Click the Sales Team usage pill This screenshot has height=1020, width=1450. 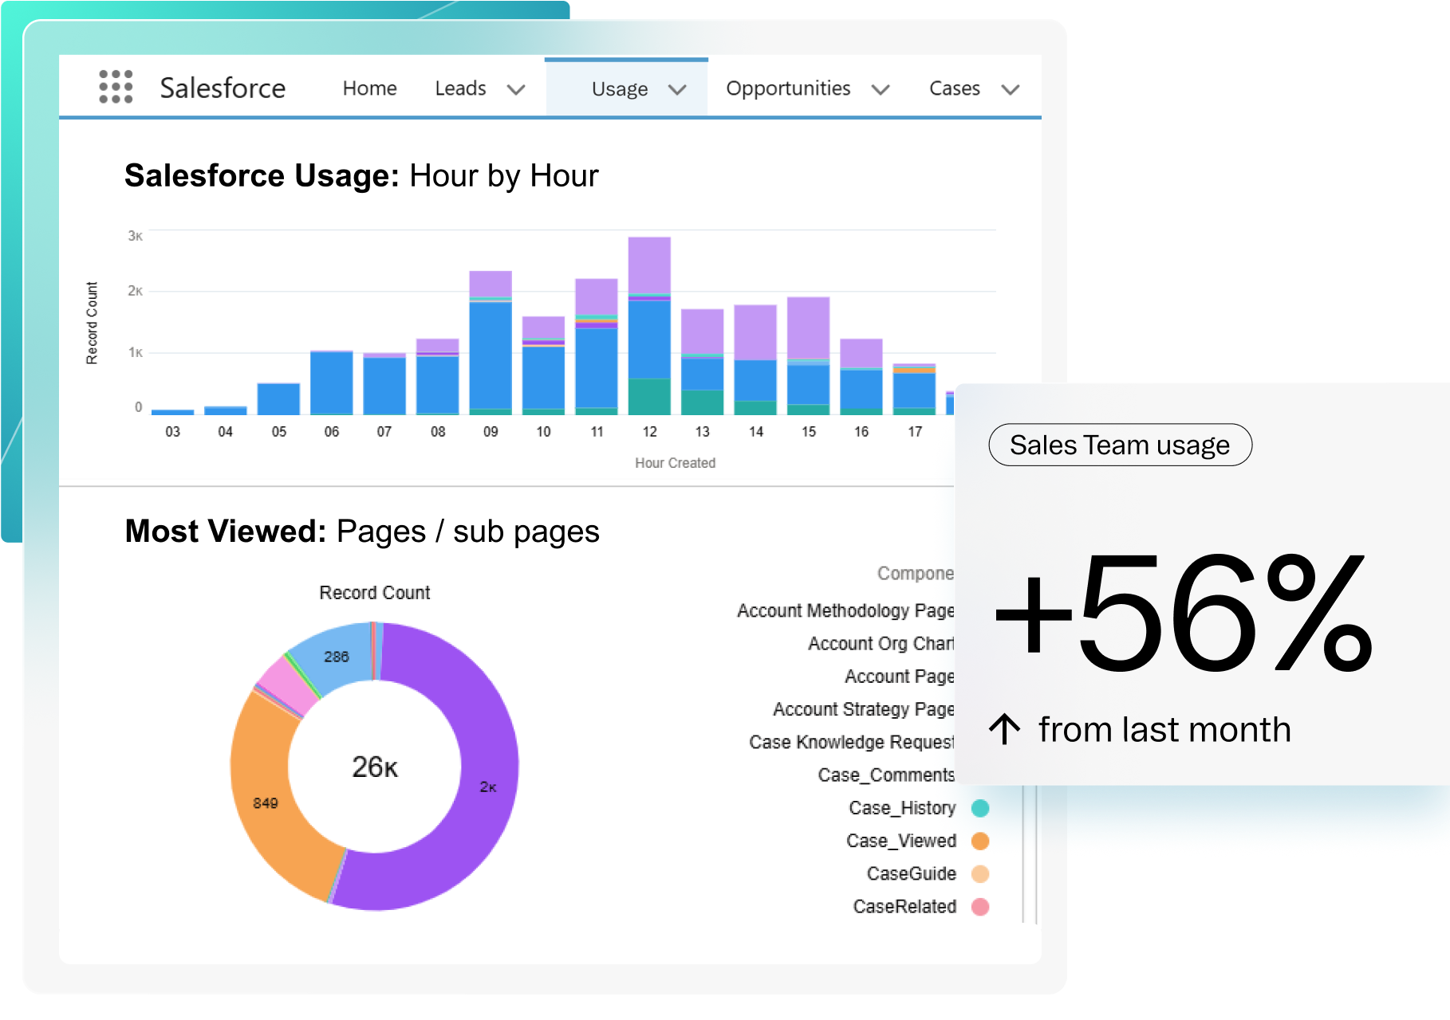[1120, 445]
